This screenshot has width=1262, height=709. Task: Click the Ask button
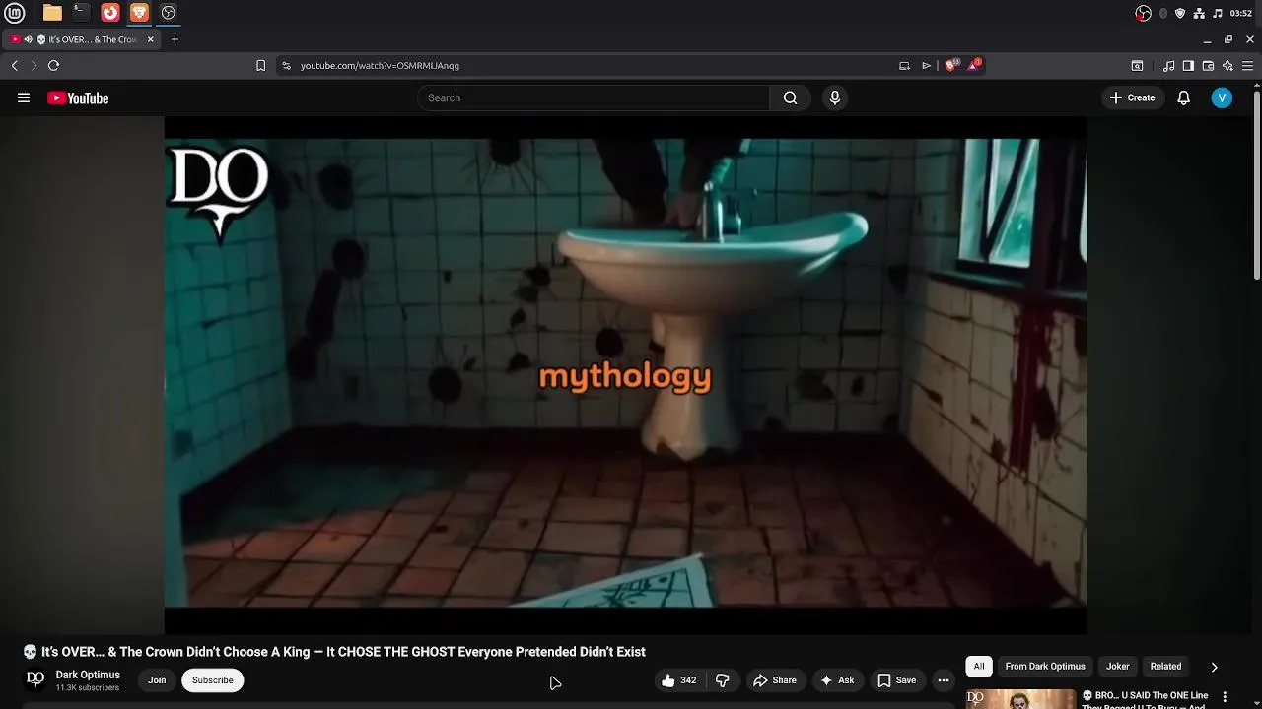pos(837,680)
